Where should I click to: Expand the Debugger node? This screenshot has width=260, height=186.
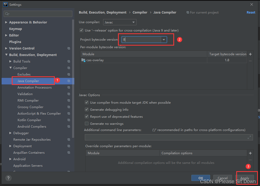[10, 133]
